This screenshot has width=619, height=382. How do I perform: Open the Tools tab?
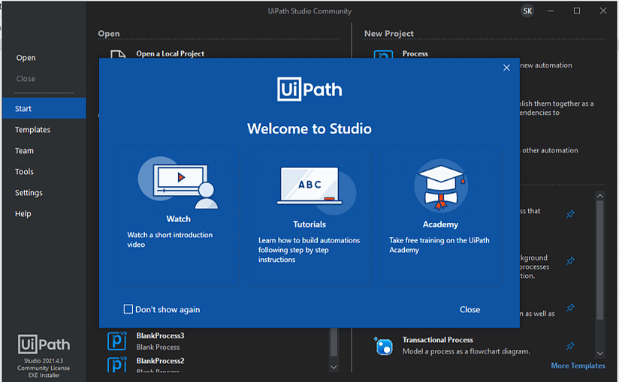click(x=24, y=171)
